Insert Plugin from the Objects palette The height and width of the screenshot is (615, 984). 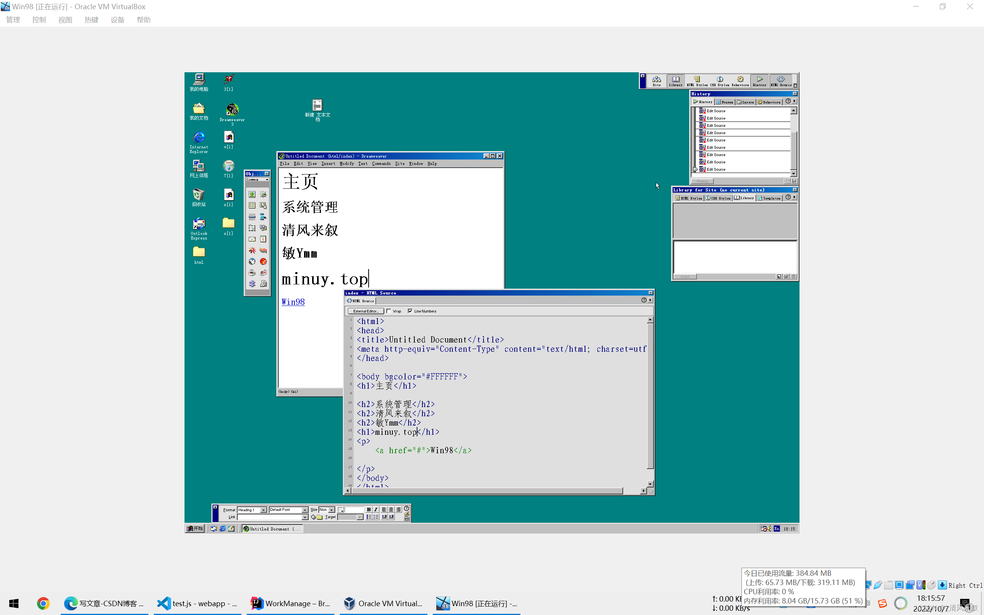[x=252, y=284]
